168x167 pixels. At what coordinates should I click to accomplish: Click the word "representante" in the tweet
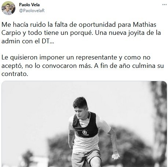(x=96, y=58)
